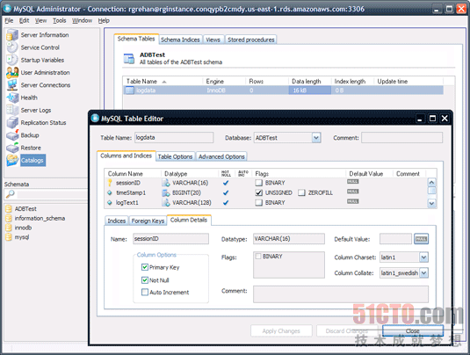Open the Tools menu
The image size is (470, 355).
tap(60, 21)
